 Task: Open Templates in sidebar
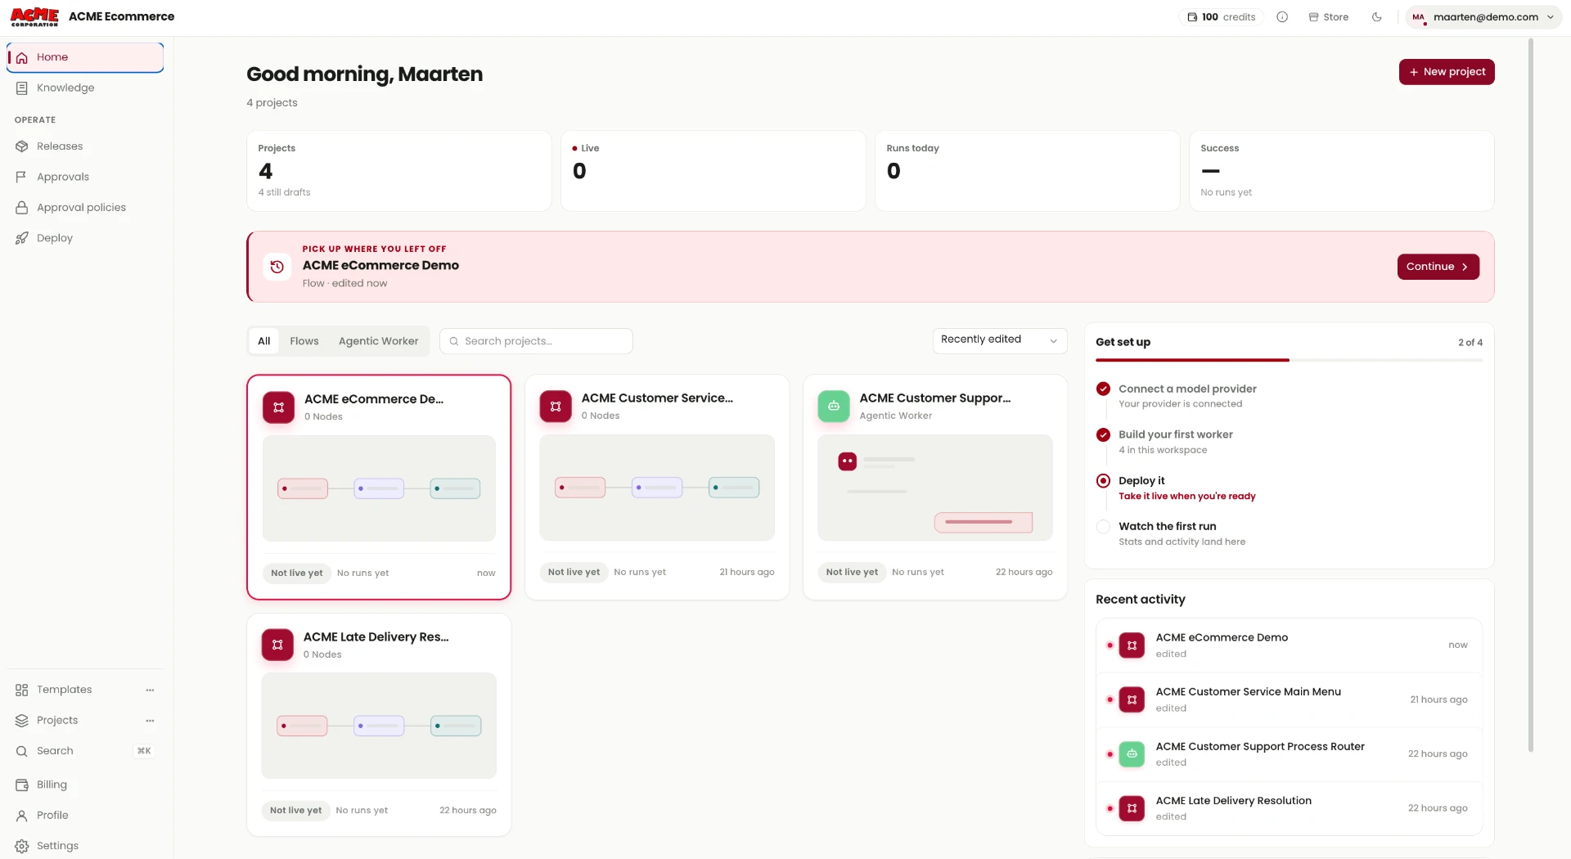65,690
